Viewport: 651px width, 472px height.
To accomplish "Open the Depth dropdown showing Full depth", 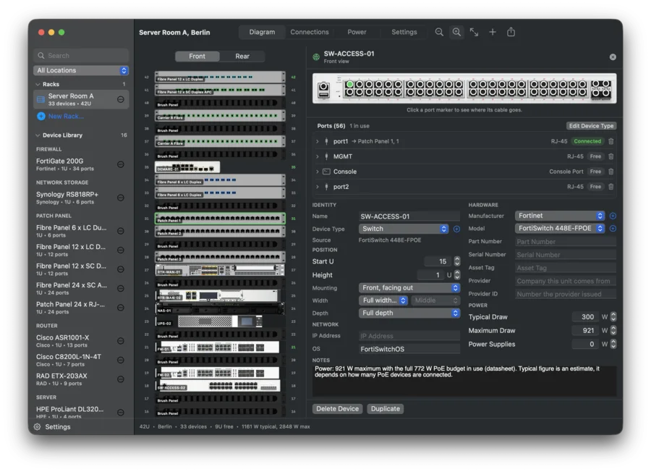I will click(x=409, y=313).
